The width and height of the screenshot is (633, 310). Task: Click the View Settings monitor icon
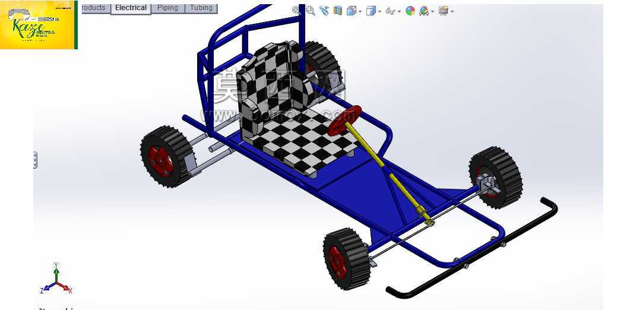click(x=444, y=11)
